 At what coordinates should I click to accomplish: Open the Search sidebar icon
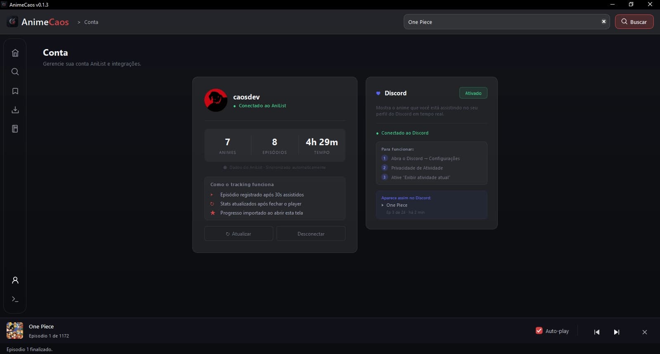tap(15, 72)
